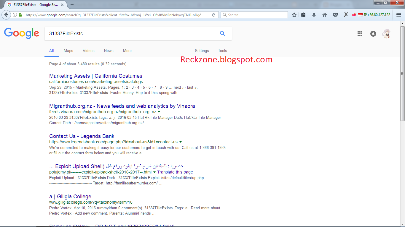The width and height of the screenshot is (405, 227).
Task: Open search Tools options
Action: [x=223, y=51]
